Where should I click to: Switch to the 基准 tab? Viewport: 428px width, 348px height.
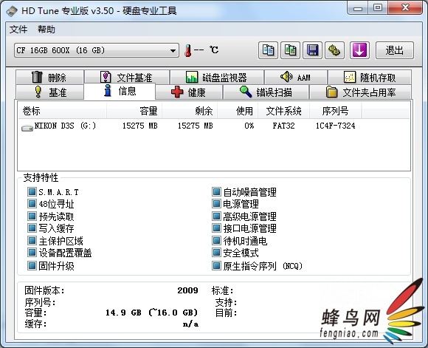(49, 92)
